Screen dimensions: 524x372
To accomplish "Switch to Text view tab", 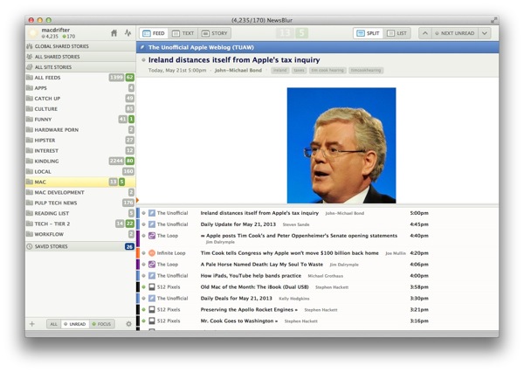I will tap(183, 33).
